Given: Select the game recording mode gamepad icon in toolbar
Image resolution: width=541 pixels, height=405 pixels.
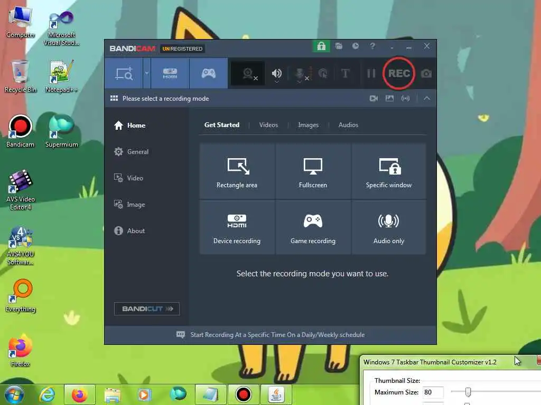Looking at the screenshot, I should (208, 73).
